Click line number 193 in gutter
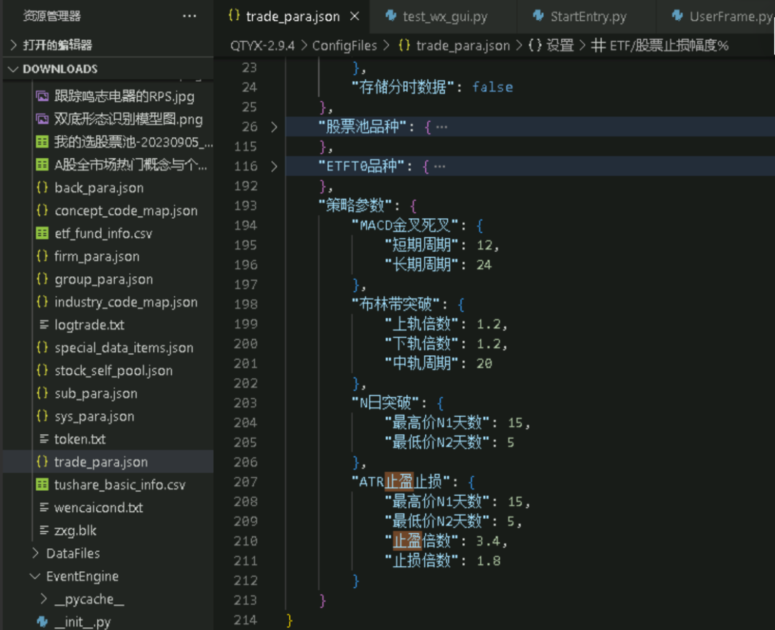Image resolution: width=775 pixels, height=630 pixels. pyautogui.click(x=245, y=205)
